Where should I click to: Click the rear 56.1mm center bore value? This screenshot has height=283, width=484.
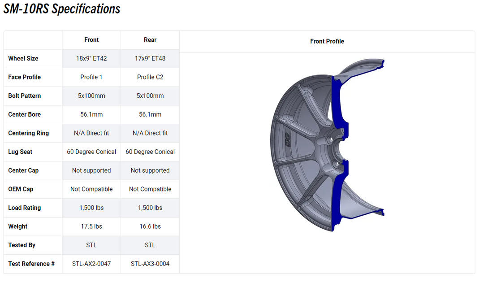(x=150, y=114)
